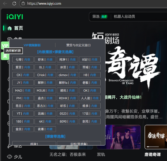Select 思古3 内嵌 parse source
Screen dimensions: 167x161
click(45, 106)
